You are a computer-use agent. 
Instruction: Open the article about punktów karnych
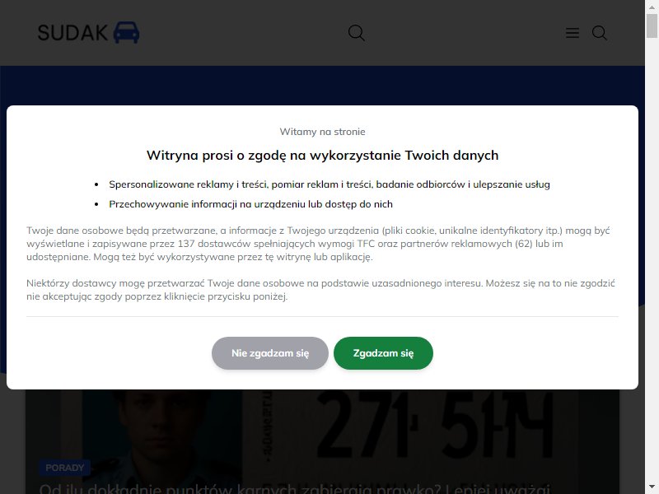pyautogui.click(x=294, y=488)
